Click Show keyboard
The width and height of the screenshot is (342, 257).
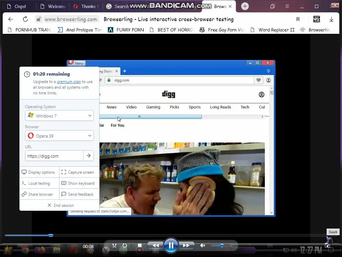pos(79,183)
